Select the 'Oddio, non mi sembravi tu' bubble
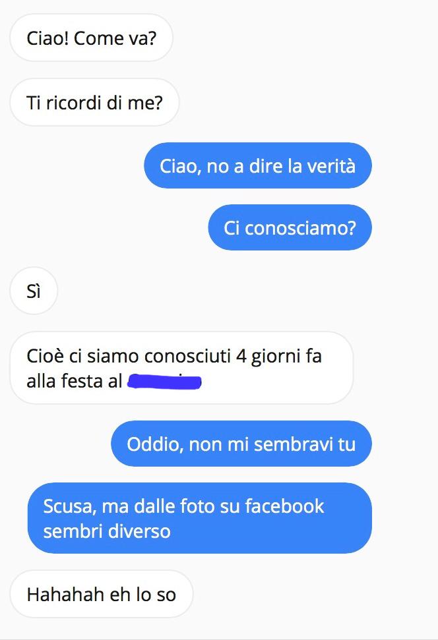The height and width of the screenshot is (640, 438). point(241,444)
